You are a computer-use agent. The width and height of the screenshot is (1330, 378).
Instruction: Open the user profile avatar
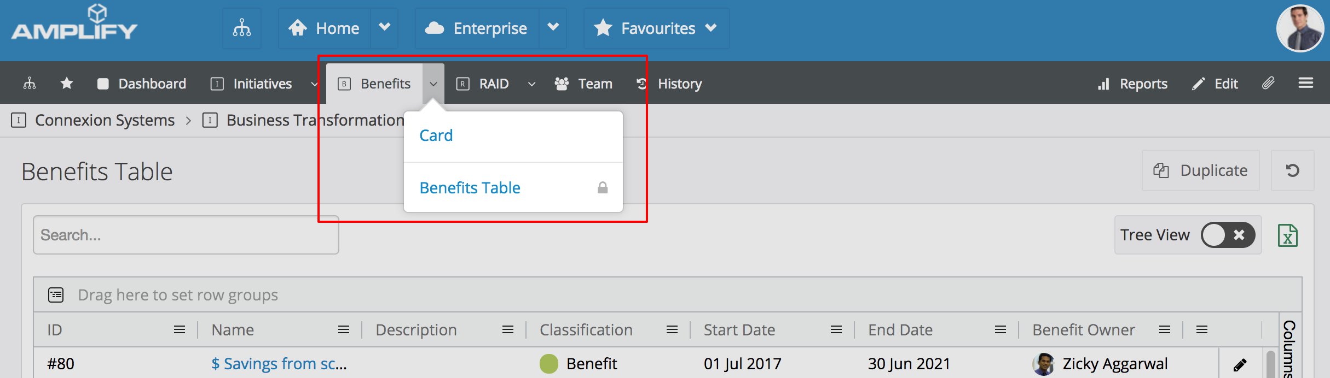(1300, 28)
